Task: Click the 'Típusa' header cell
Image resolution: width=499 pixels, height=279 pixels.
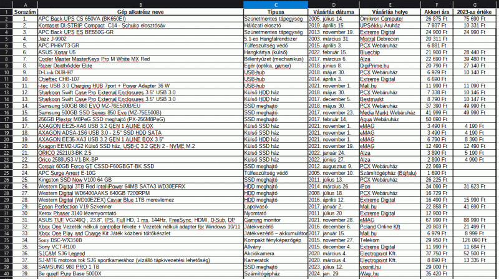Action: tap(276, 12)
